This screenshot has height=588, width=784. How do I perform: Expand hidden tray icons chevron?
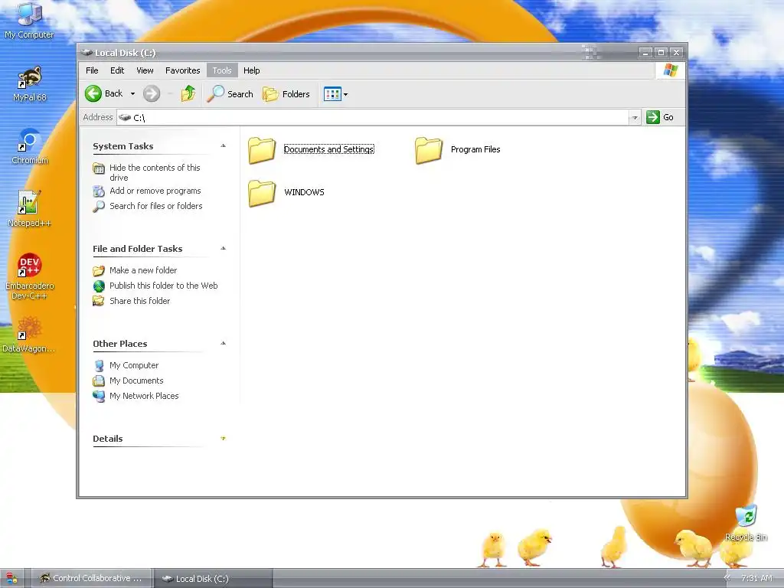tap(727, 578)
